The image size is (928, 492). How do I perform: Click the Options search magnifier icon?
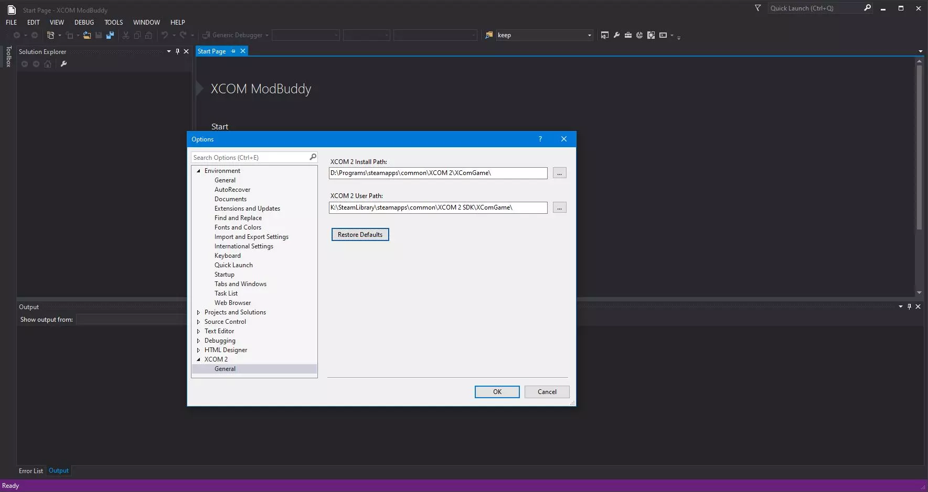tap(313, 157)
